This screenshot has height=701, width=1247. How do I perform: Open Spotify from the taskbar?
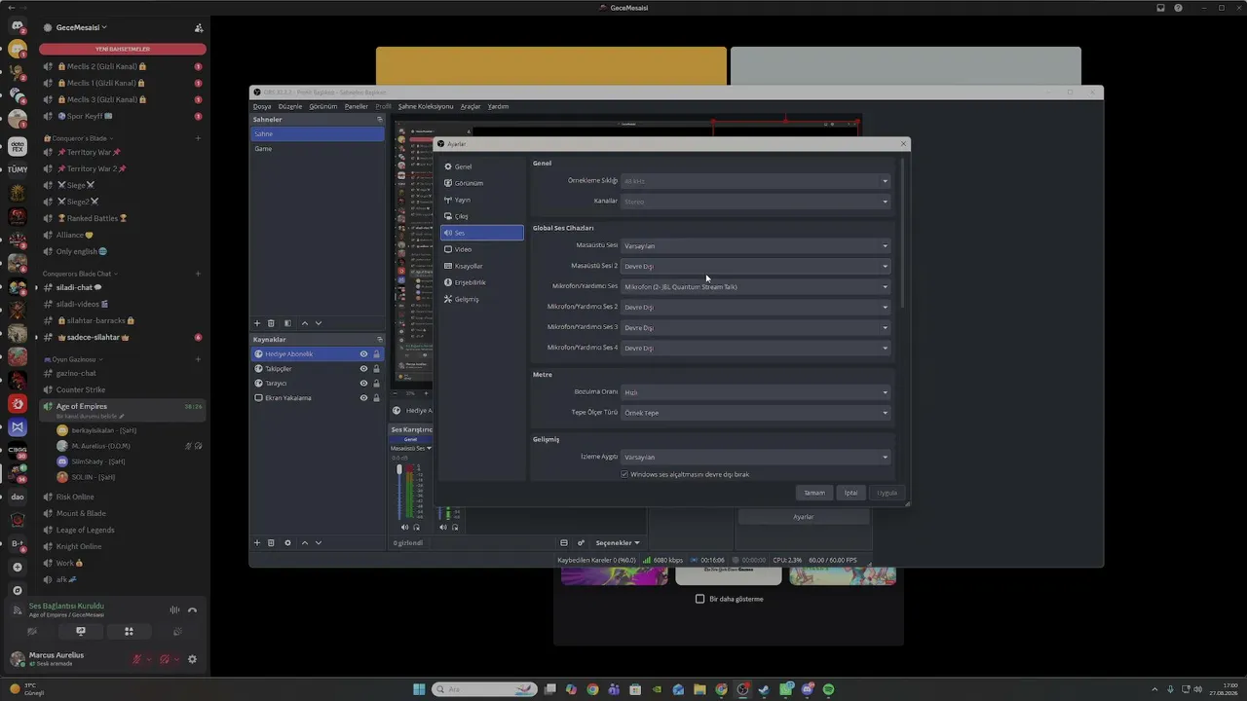(828, 689)
